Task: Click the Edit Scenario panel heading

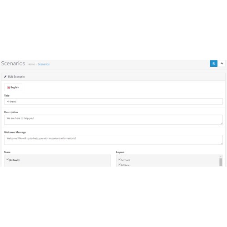Action: pos(16,77)
